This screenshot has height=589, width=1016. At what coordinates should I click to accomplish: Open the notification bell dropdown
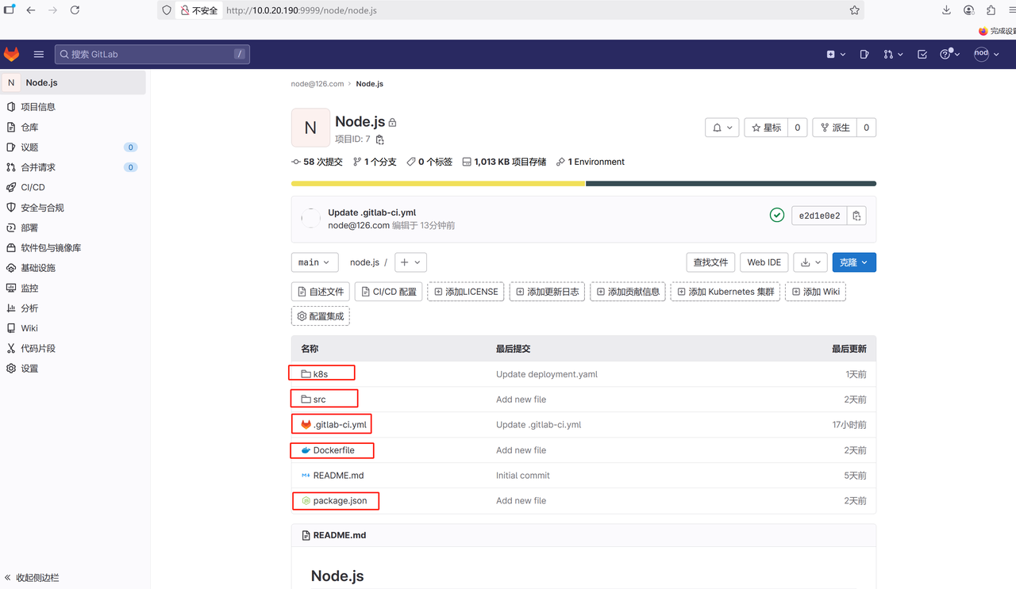point(722,128)
